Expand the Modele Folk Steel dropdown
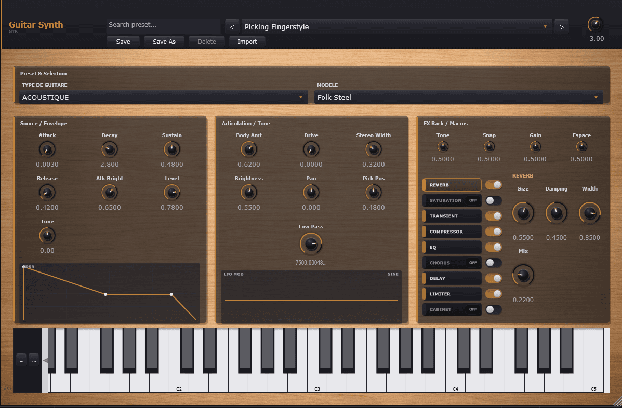The width and height of the screenshot is (622, 408). (x=459, y=97)
